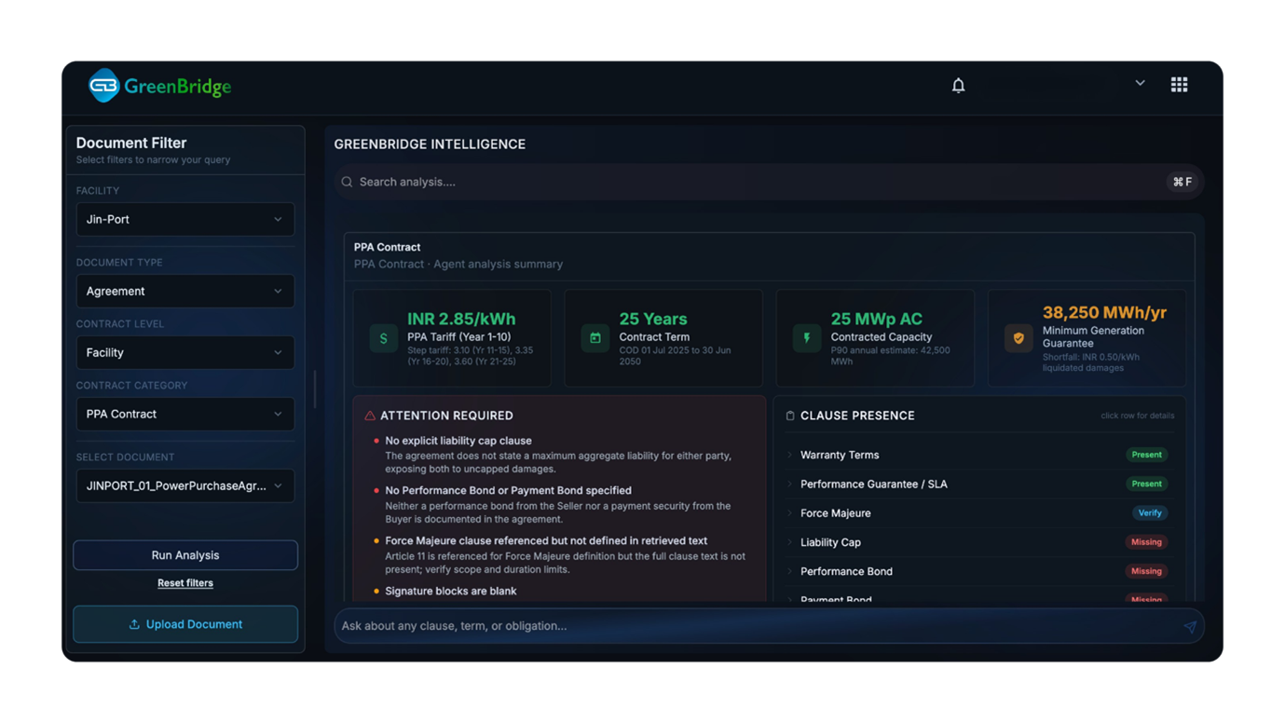Click the Force Majeure clause referenced item
Viewport: 1285px width, 723px height.
(x=546, y=540)
